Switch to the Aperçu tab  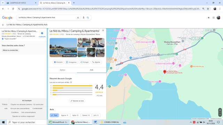(62, 70)
